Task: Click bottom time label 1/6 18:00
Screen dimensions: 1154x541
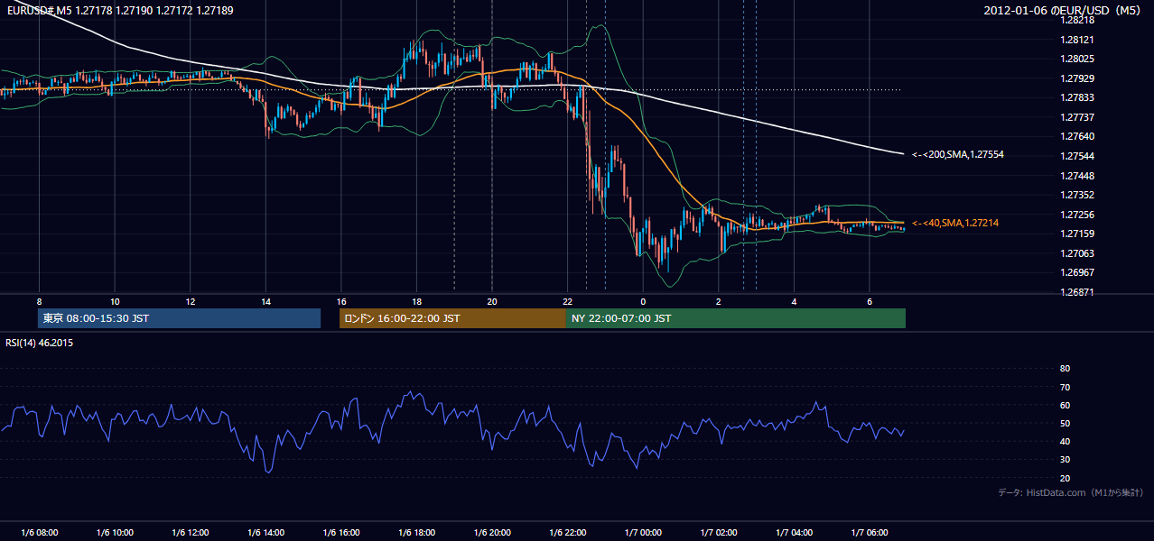Action: click(416, 532)
